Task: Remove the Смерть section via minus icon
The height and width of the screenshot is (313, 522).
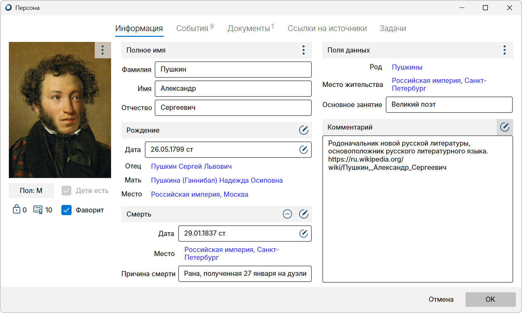Action: point(287,214)
